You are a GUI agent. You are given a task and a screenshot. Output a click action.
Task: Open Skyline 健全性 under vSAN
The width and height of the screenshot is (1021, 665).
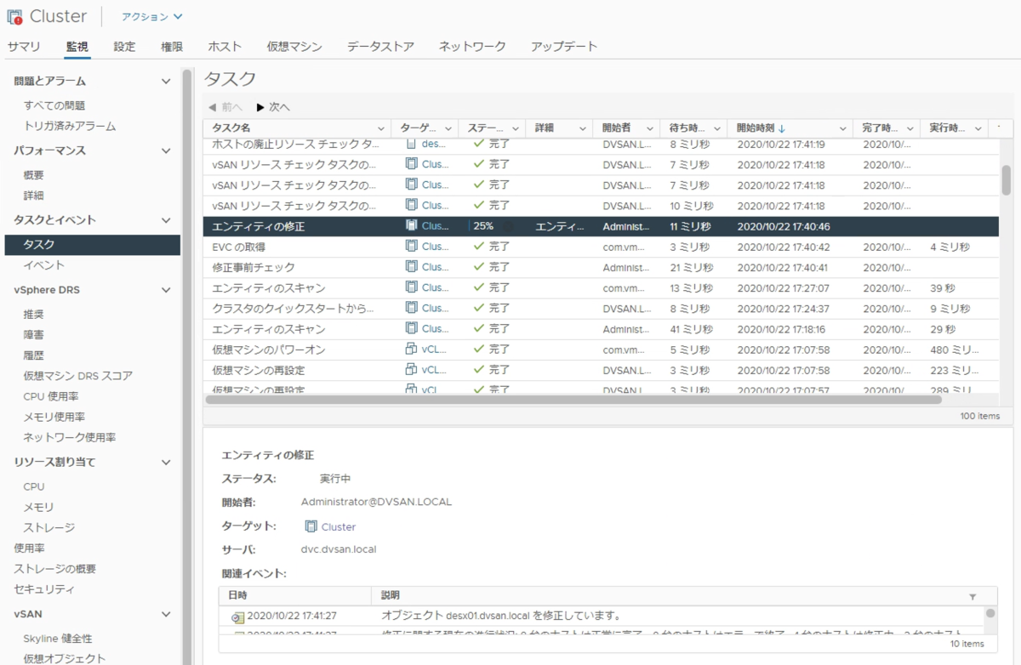coord(58,639)
